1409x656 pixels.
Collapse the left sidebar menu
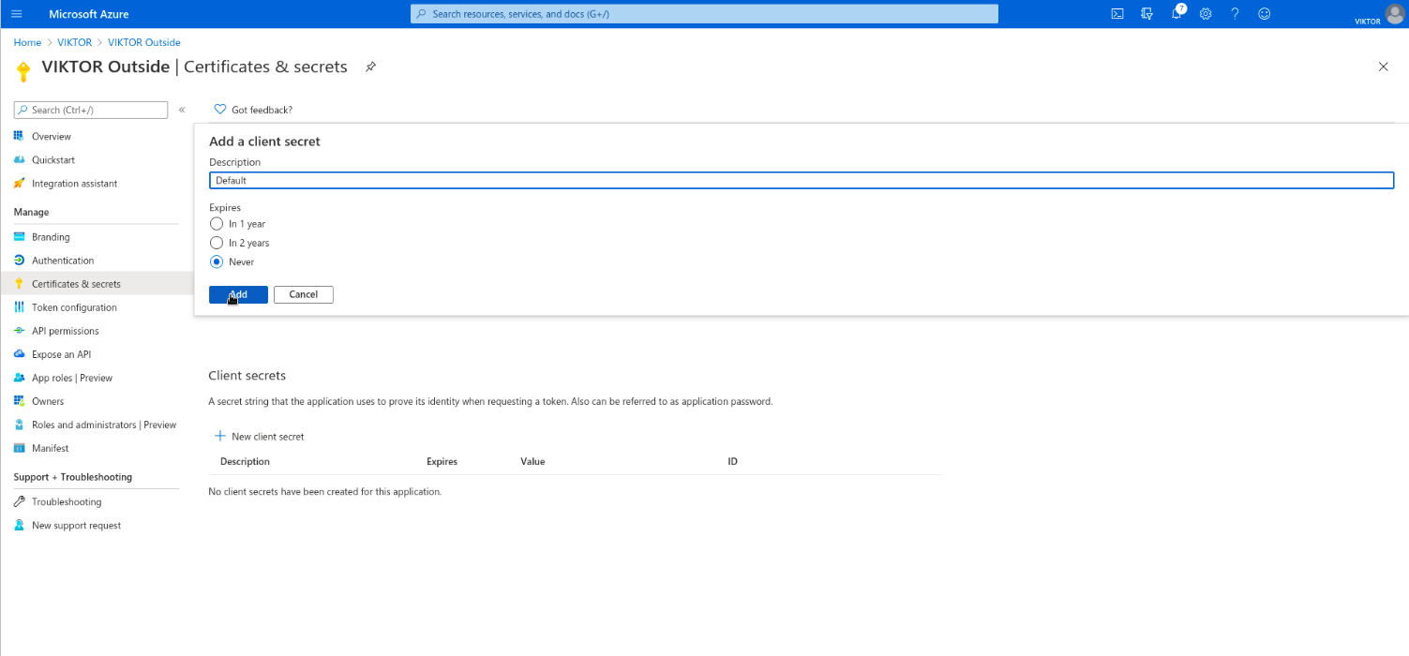tap(182, 111)
